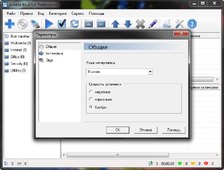Start installation with the blue play icon
Screen dimensions: 224x170
coord(49,24)
